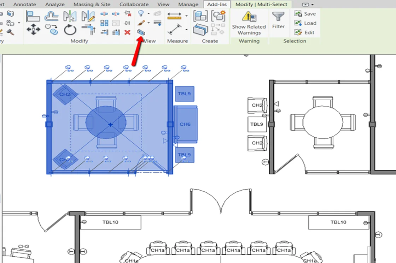This screenshot has height=263, width=396.
Task: Click the TBL10 table on the left
Action: 110,222
